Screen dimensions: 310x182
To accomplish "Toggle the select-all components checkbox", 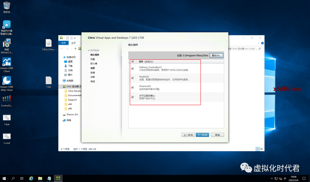I will pos(133,61).
